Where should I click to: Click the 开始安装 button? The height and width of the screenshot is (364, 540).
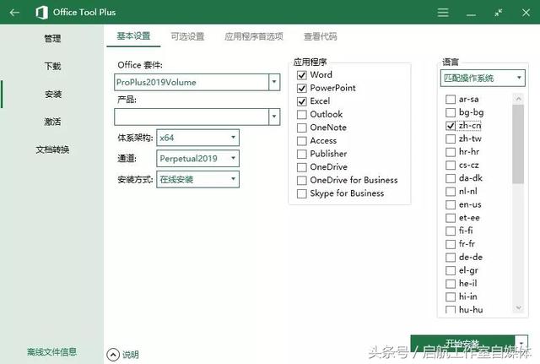(x=462, y=344)
